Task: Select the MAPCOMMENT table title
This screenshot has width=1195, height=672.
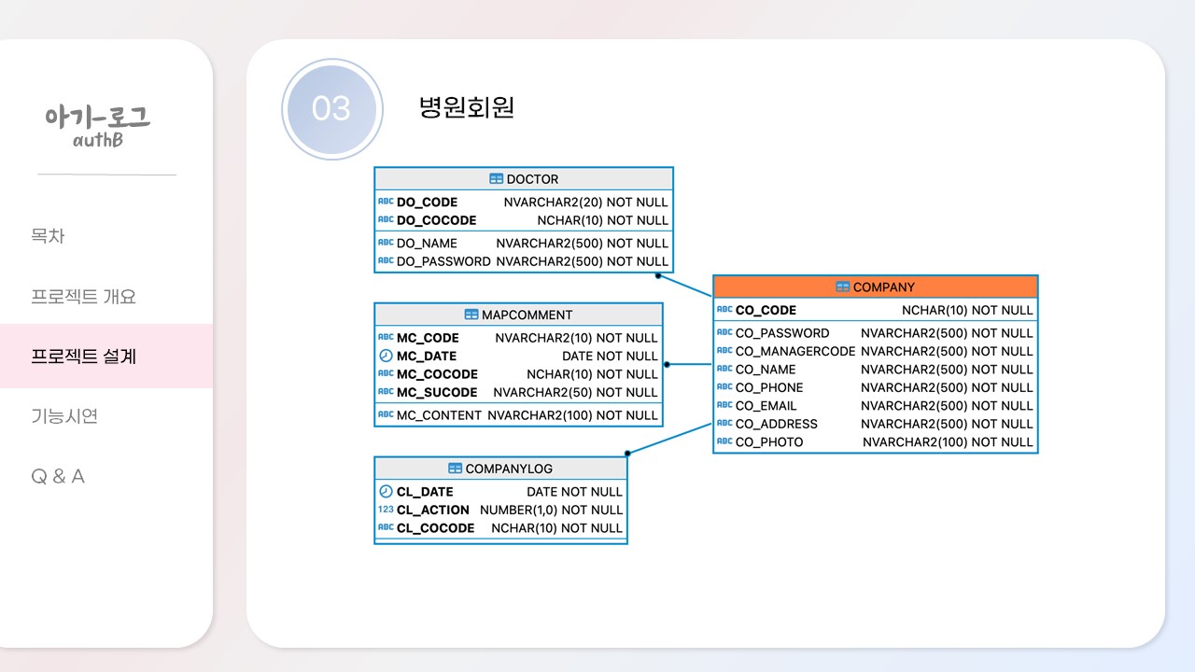Action: pyautogui.click(x=527, y=315)
